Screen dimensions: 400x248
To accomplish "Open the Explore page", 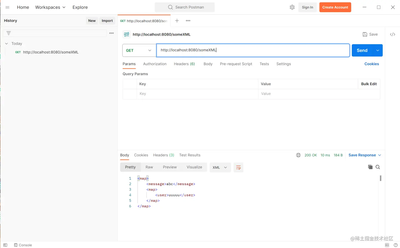I will pos(80,7).
